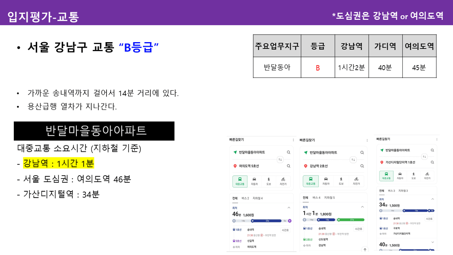Click the 입지평가-교통 slide title
Viewport: 453px width, 255px height.
click(x=43, y=16)
